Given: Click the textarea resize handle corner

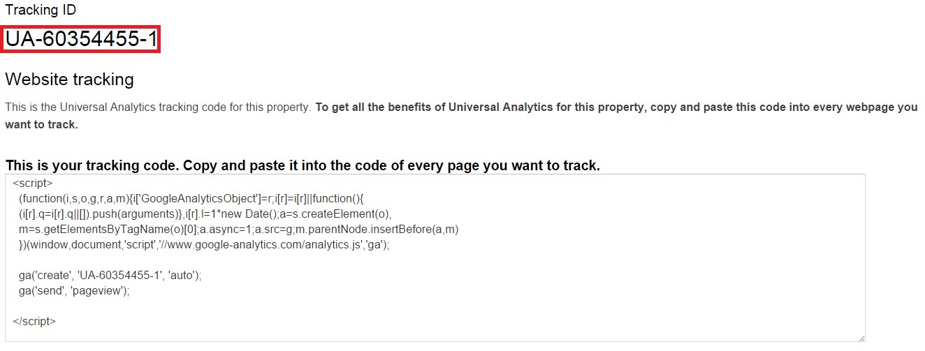Looking at the screenshot, I should click(860, 337).
